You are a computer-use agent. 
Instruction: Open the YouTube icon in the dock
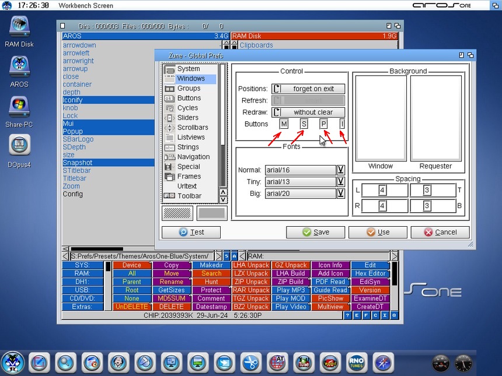[x=304, y=363]
